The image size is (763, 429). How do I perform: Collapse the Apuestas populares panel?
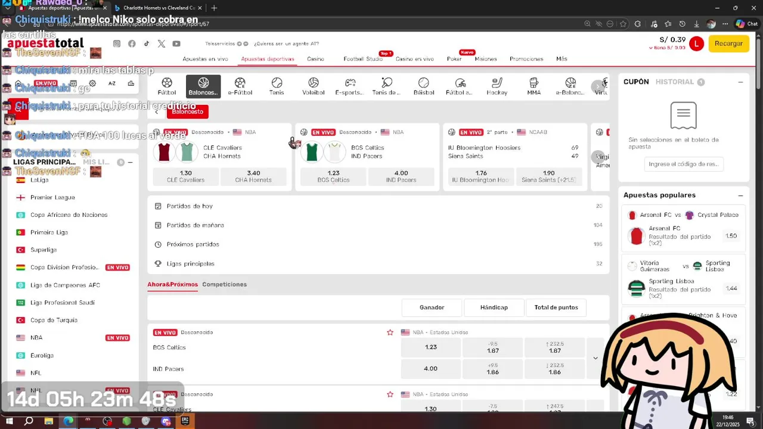(x=740, y=195)
